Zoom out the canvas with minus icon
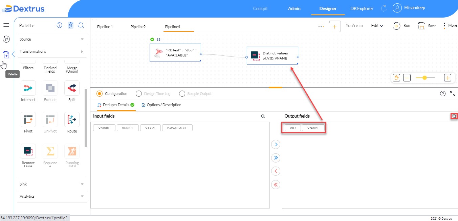The image size is (458, 221). point(407,78)
